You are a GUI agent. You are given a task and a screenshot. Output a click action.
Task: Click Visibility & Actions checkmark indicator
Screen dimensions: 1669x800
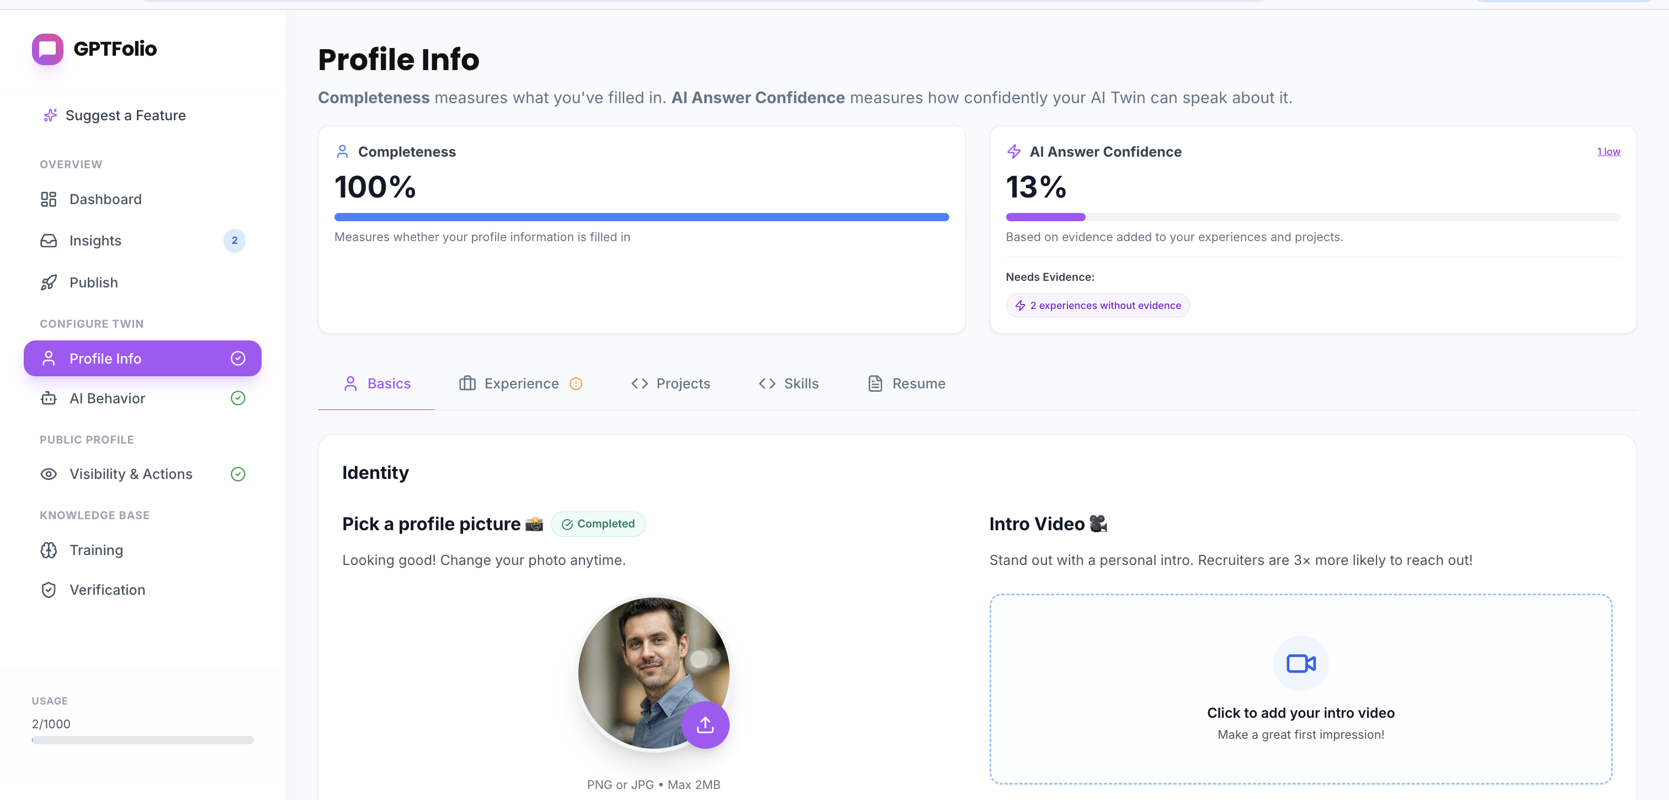238,474
